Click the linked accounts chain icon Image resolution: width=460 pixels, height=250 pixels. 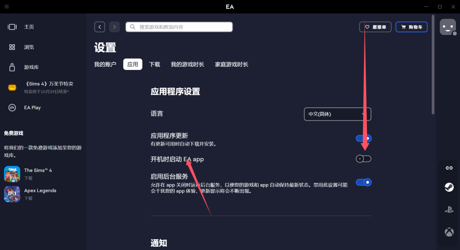point(449,168)
